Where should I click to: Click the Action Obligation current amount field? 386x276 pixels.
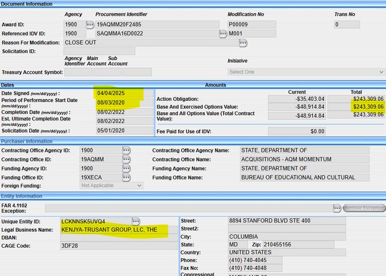tap(297, 99)
